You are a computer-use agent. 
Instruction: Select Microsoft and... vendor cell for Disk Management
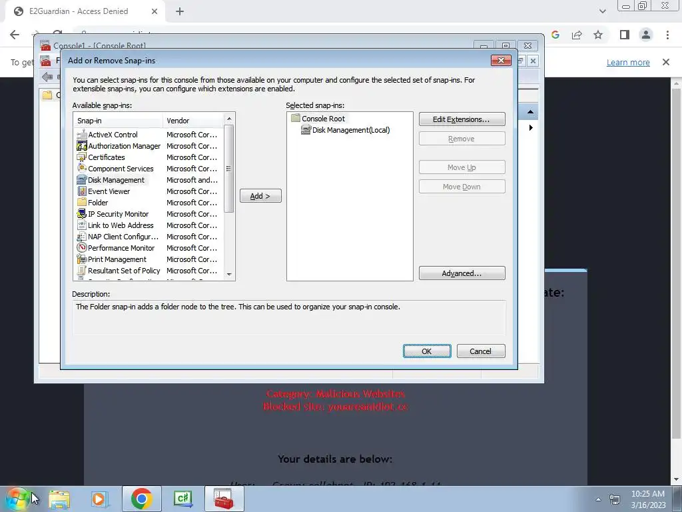point(192,180)
